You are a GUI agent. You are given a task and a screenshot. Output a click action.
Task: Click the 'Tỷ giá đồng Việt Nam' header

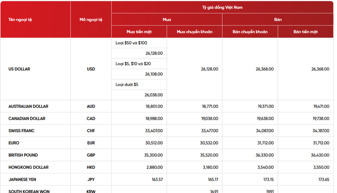222,7
